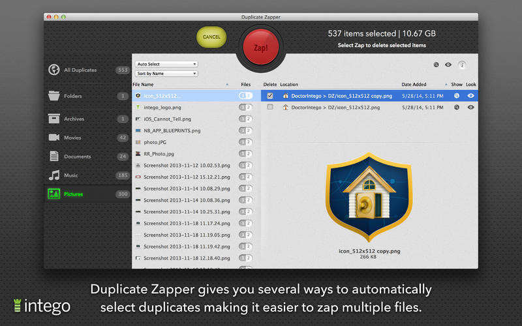Toggle files badge for photo.JPG
Viewport: 522px width, 326px height.
(245, 142)
